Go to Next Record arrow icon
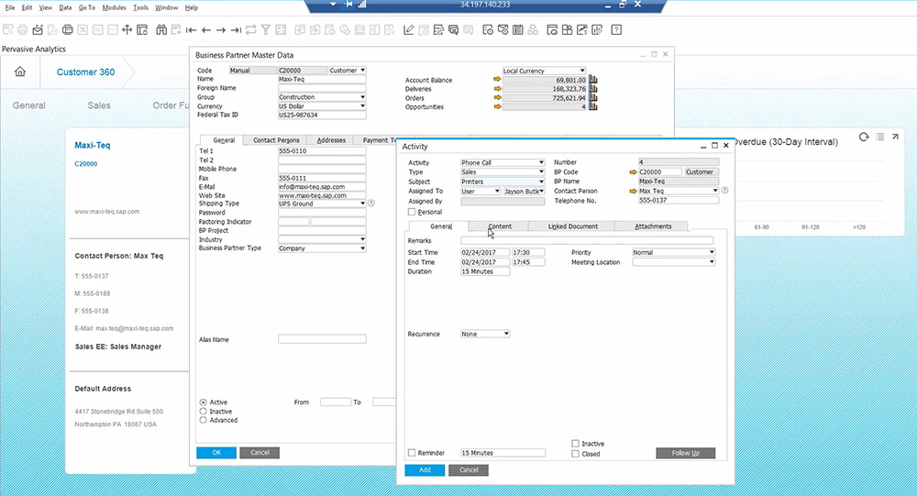Image resolution: width=917 pixels, height=496 pixels. 221,30
